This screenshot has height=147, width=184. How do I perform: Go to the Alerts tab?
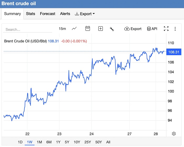65,14
